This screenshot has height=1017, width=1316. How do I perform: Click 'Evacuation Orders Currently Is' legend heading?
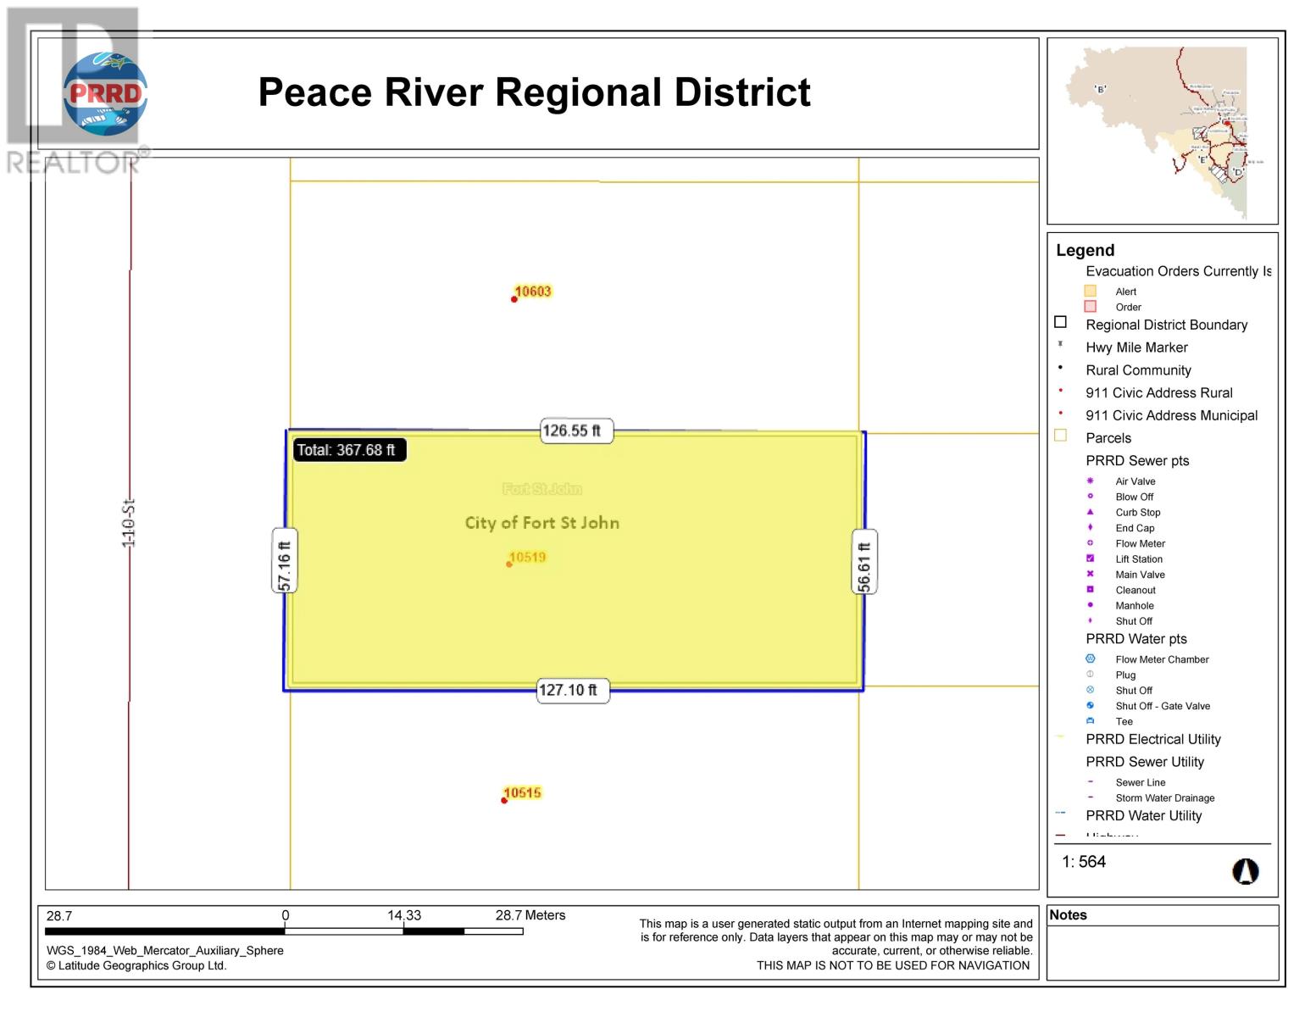pos(1179,271)
